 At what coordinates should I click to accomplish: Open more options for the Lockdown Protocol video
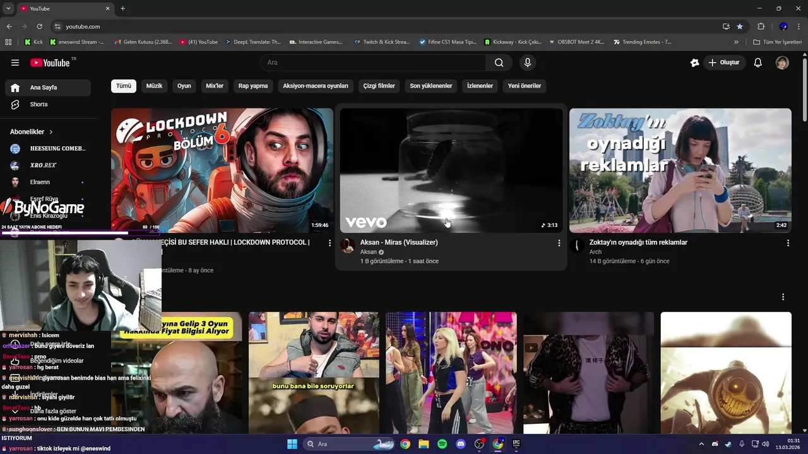330,243
